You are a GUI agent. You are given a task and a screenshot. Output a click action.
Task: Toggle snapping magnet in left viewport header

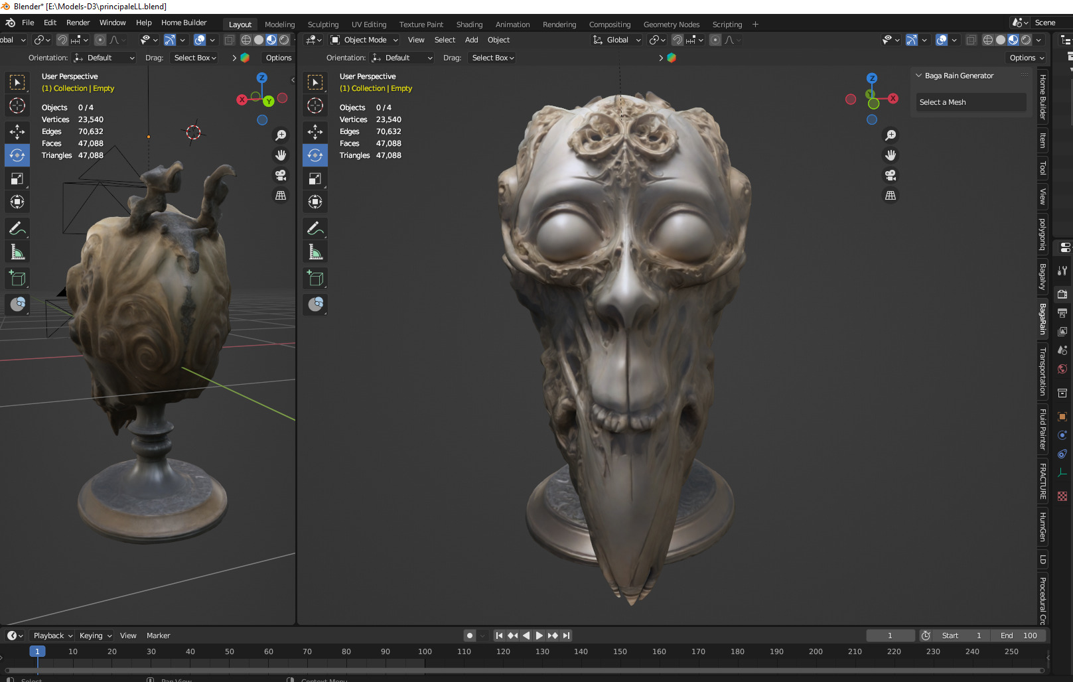pyautogui.click(x=62, y=40)
